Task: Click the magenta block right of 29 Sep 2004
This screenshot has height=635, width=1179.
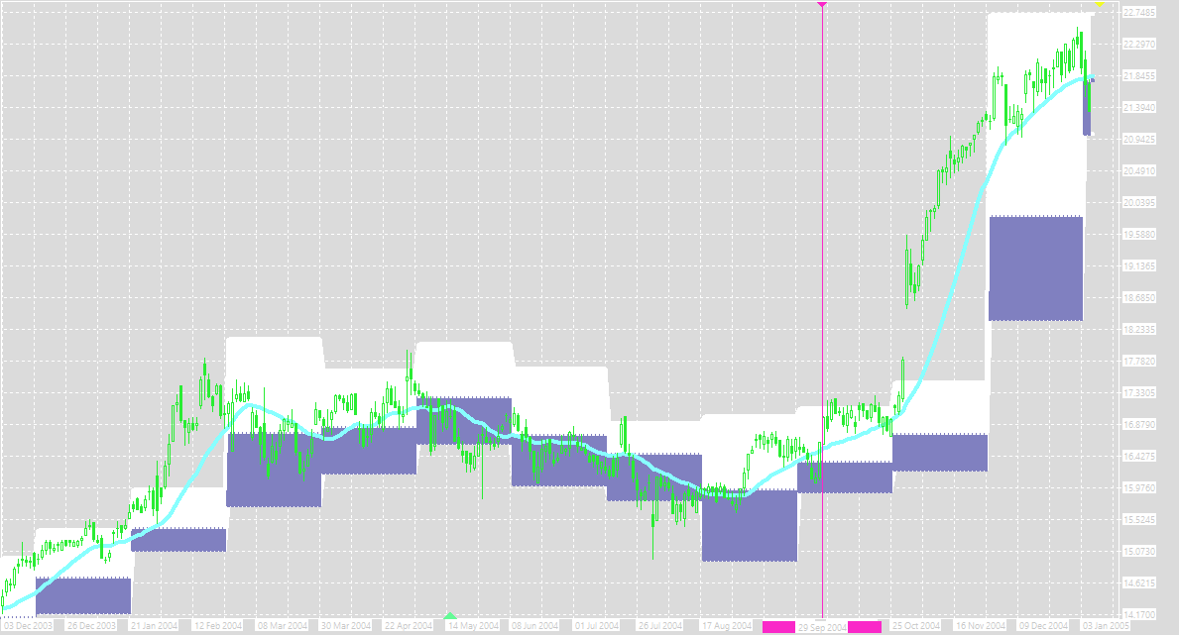Action: tap(865, 627)
